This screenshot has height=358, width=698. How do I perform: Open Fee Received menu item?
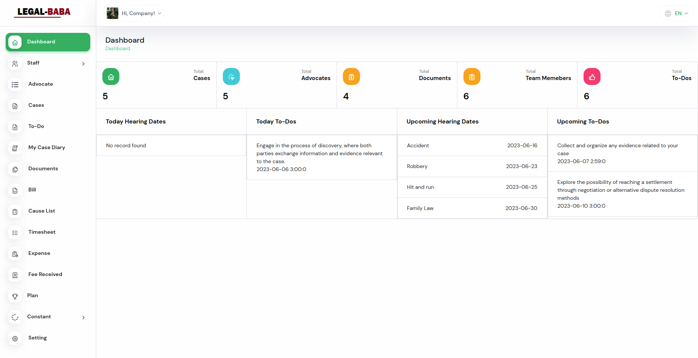(x=45, y=275)
